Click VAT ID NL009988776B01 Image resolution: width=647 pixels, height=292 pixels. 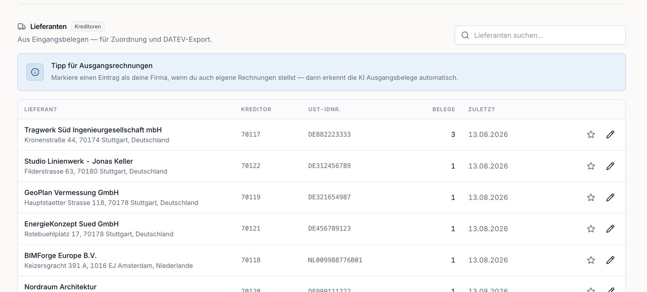[336, 260]
